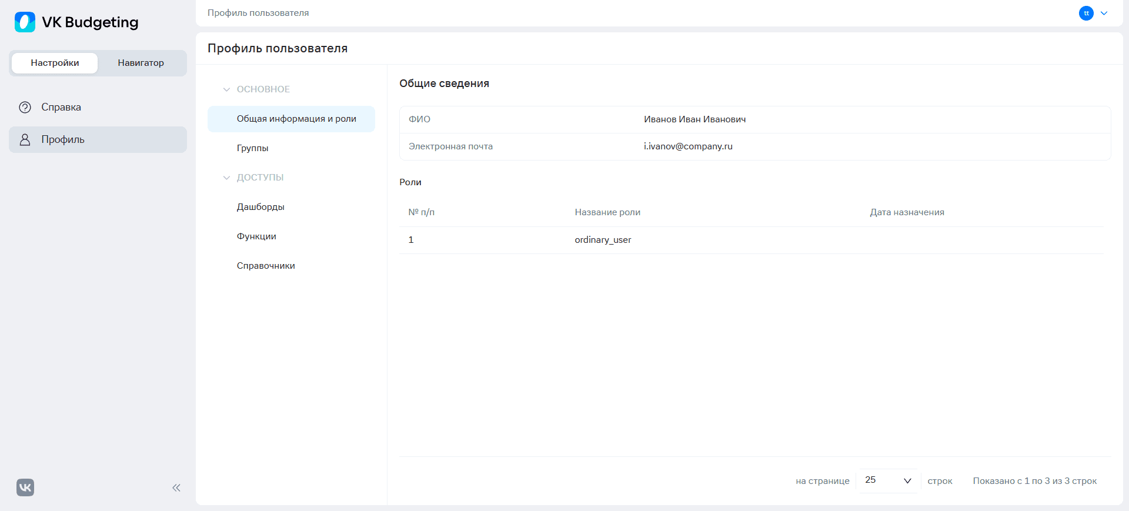Screen dimensions: 1129x511
Task: Click the VK logo at sidebar bottom
Action: click(x=25, y=487)
